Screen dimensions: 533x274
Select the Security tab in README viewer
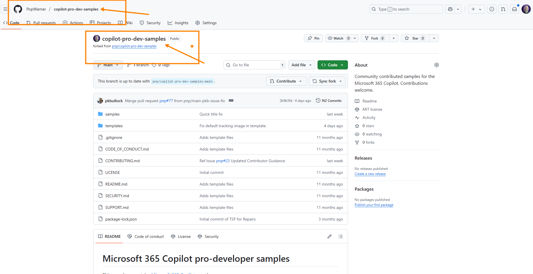[x=208, y=236]
